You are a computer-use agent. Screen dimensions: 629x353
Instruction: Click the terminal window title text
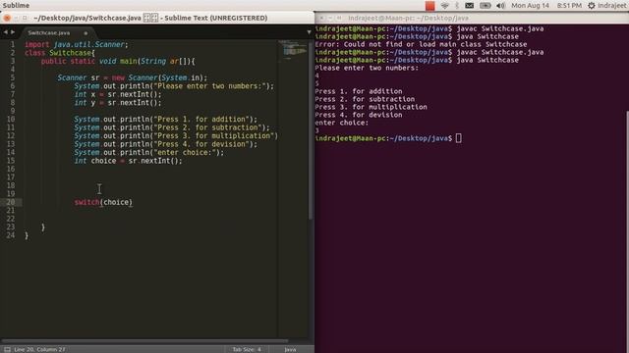click(408, 18)
